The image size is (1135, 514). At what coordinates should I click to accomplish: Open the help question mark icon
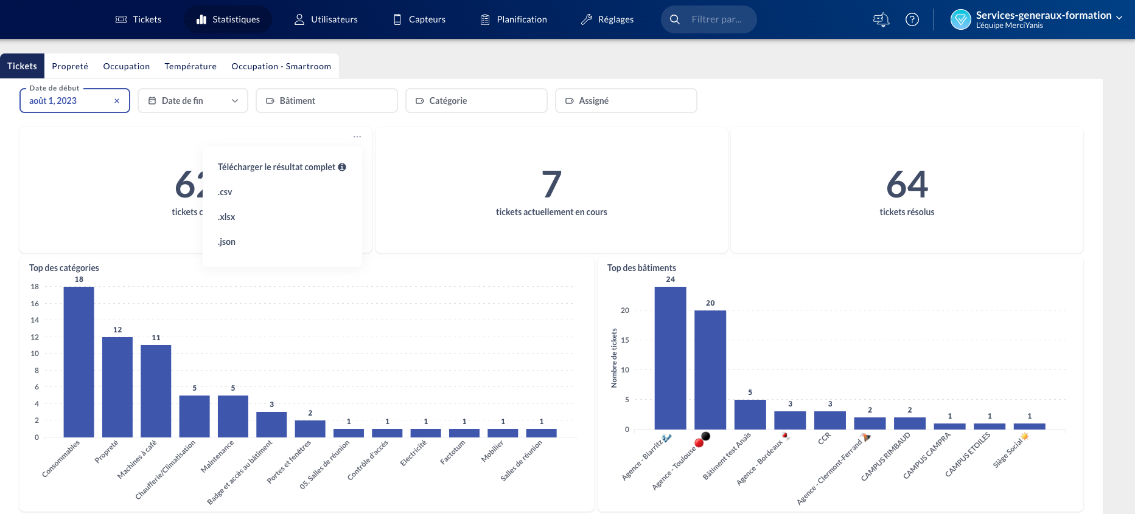point(912,19)
